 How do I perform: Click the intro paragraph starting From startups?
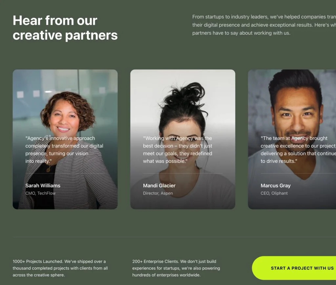point(264,25)
